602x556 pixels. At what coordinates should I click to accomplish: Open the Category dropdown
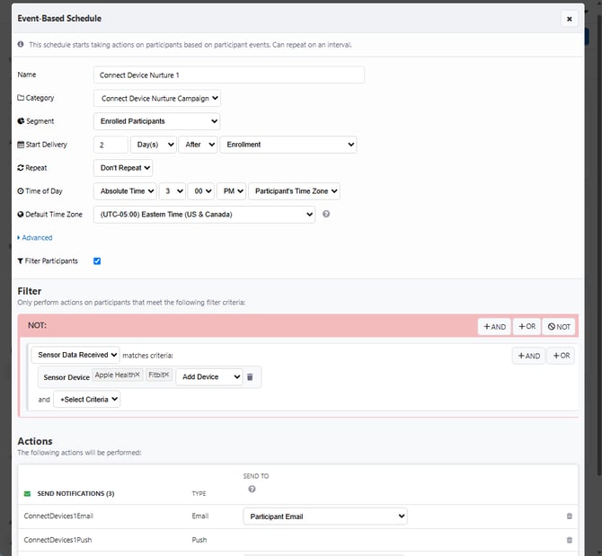(157, 98)
